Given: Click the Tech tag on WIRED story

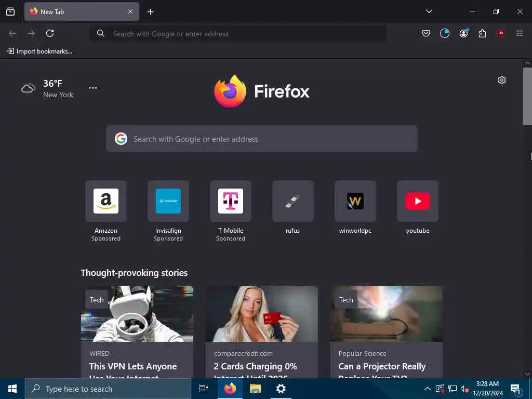Looking at the screenshot, I should click(x=97, y=300).
